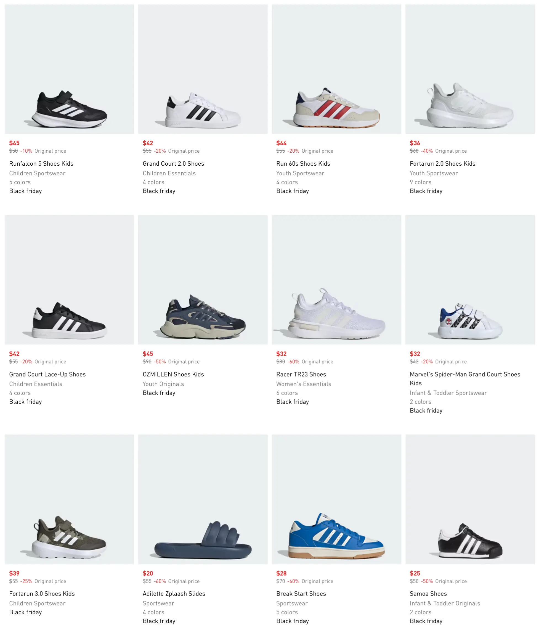Screen dimensions: 539x630
Task: Open the Racer TR23 Shoes product image
Action: (x=336, y=280)
